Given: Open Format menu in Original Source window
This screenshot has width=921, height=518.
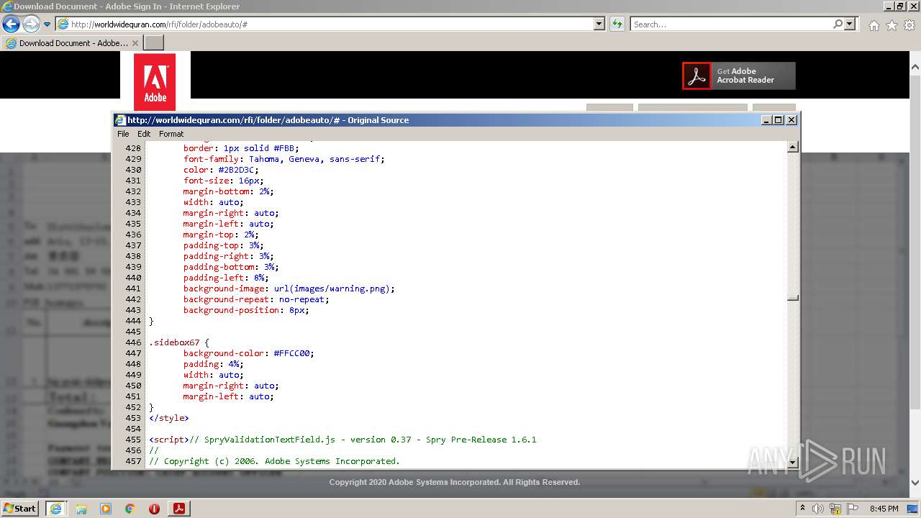Looking at the screenshot, I should 171,134.
